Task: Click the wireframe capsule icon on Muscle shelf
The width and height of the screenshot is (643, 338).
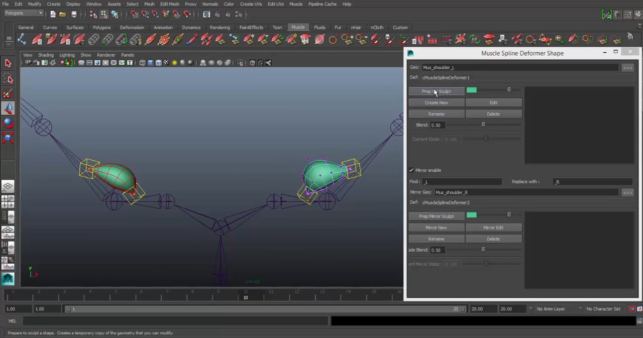Action: (x=93, y=39)
